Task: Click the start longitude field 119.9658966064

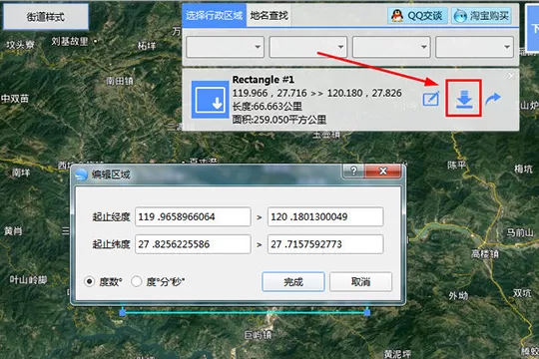Action: (193, 216)
